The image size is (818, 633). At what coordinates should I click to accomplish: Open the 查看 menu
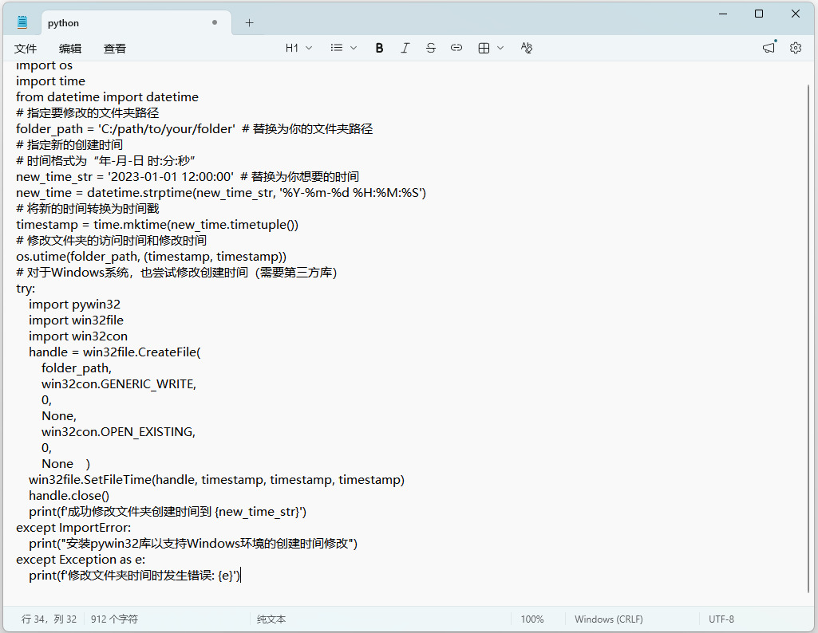115,49
